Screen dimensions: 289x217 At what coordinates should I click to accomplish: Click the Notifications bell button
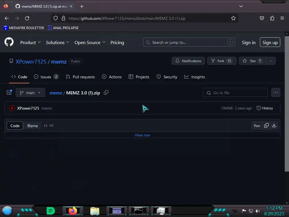tap(188, 61)
